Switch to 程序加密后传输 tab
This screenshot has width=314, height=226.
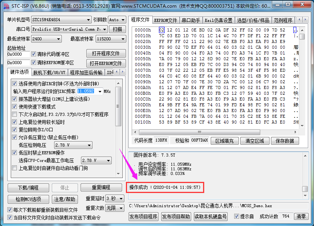tap(86, 73)
